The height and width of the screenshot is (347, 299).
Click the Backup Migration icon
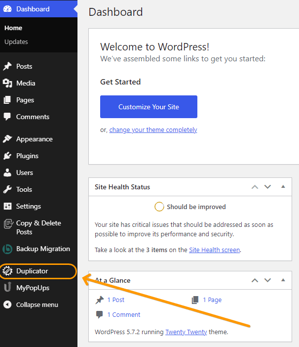coord(7,249)
